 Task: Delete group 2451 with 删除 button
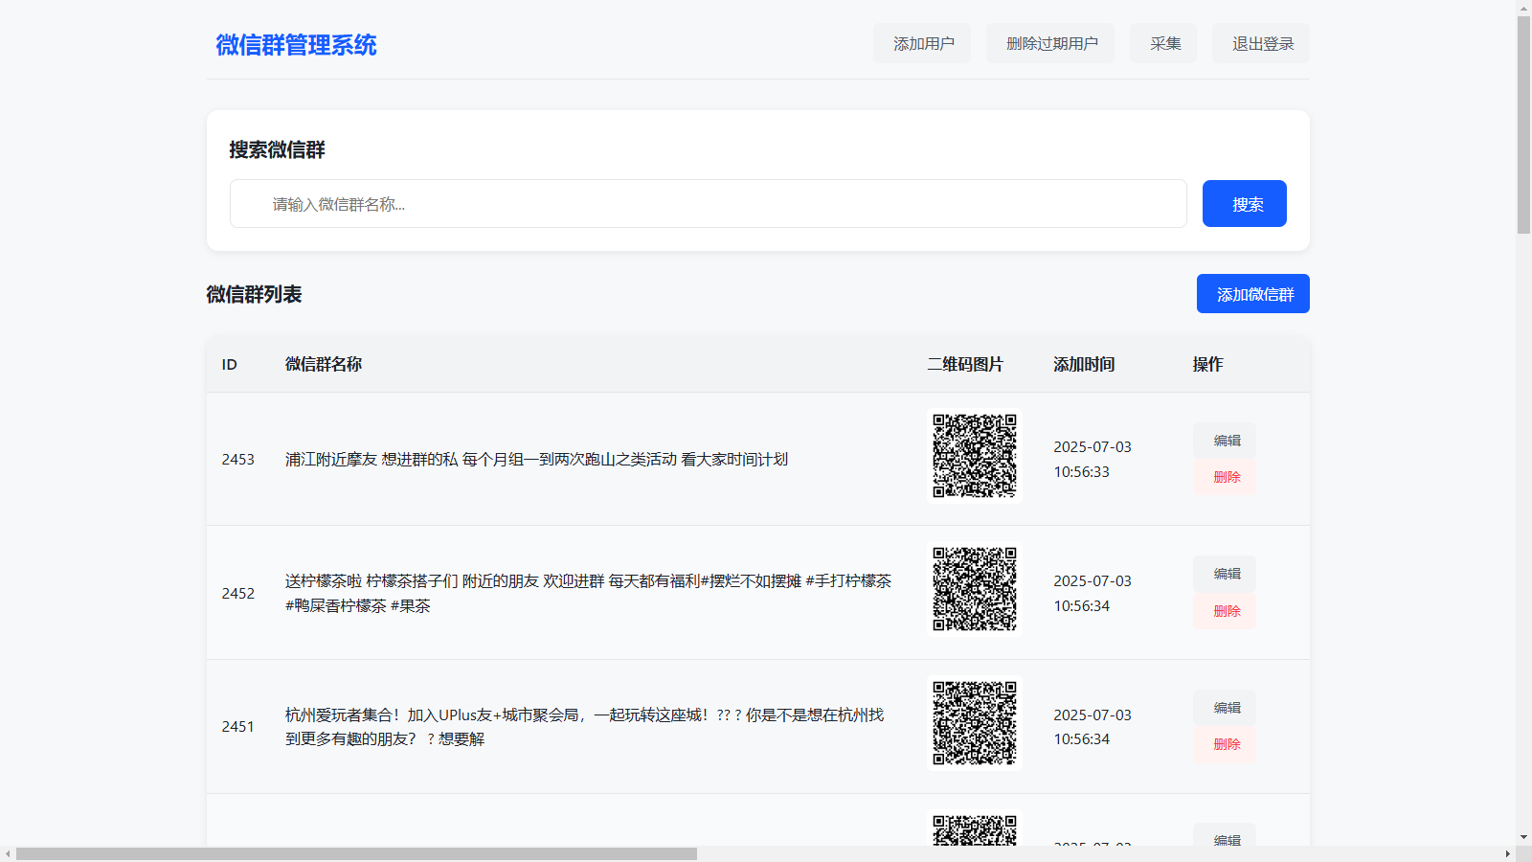pos(1226,744)
